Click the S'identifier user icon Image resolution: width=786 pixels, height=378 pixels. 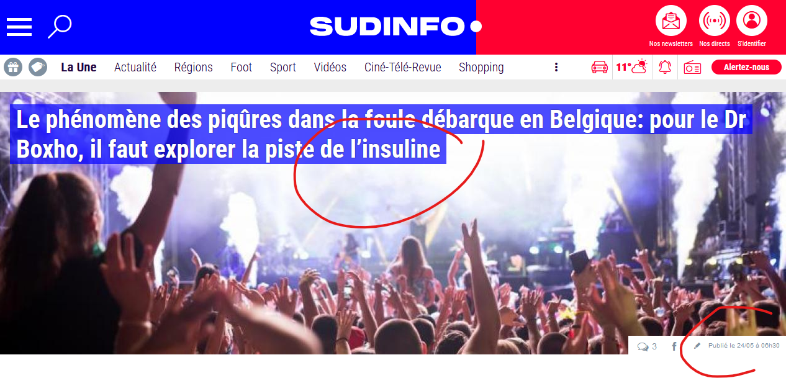coord(752,21)
